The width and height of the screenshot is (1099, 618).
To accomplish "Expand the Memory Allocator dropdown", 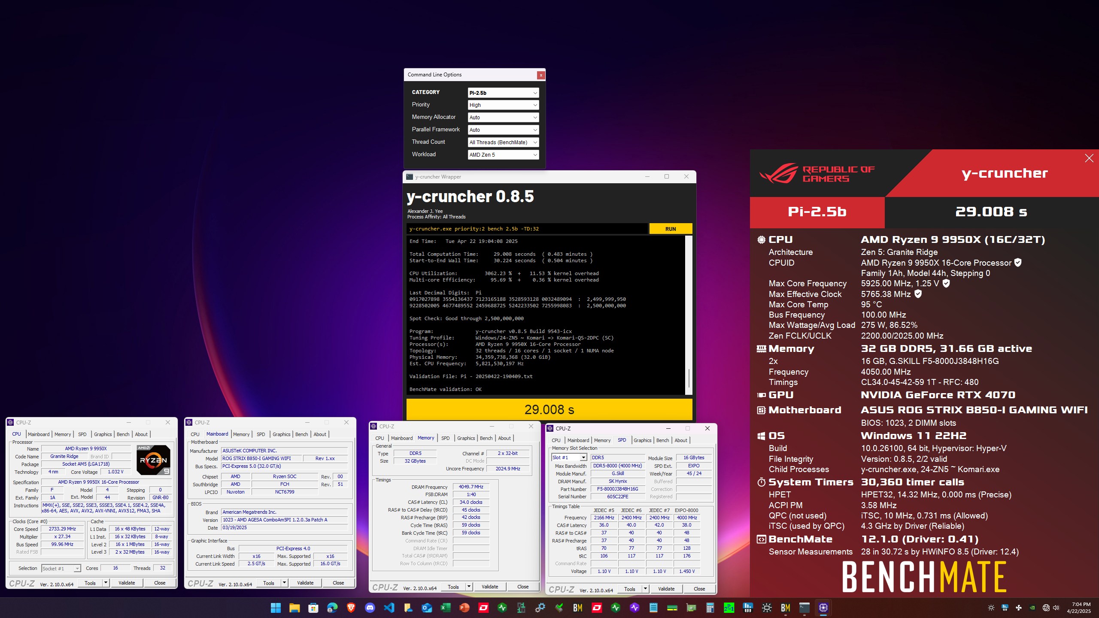I will click(x=503, y=117).
